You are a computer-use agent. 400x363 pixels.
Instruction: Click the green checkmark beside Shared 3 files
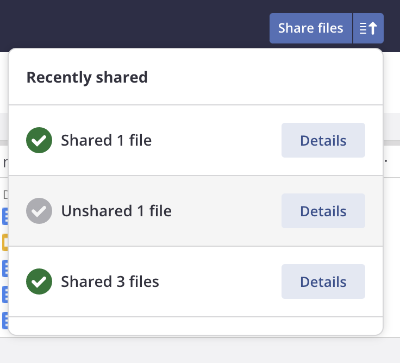tap(39, 281)
